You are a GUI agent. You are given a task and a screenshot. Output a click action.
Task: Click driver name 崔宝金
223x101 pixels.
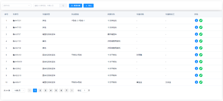tap(139, 82)
